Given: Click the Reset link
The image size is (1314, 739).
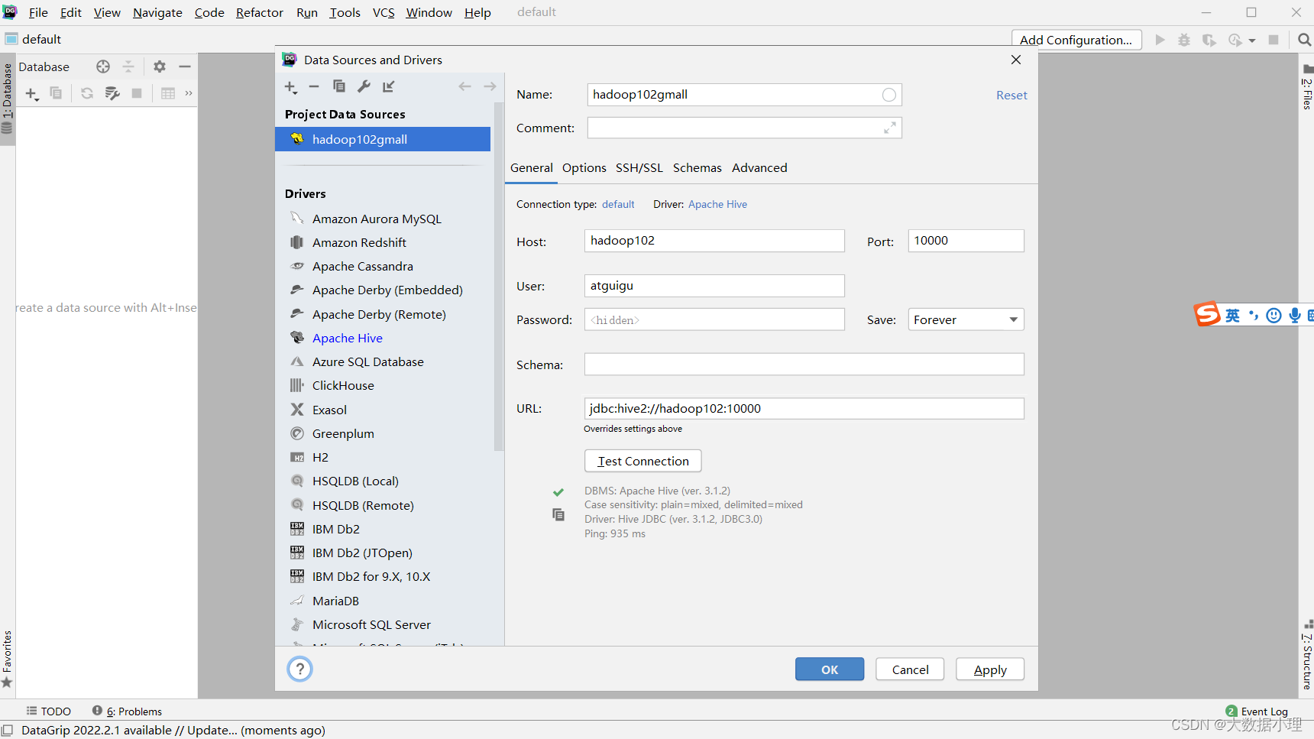Looking at the screenshot, I should coord(1011,96).
